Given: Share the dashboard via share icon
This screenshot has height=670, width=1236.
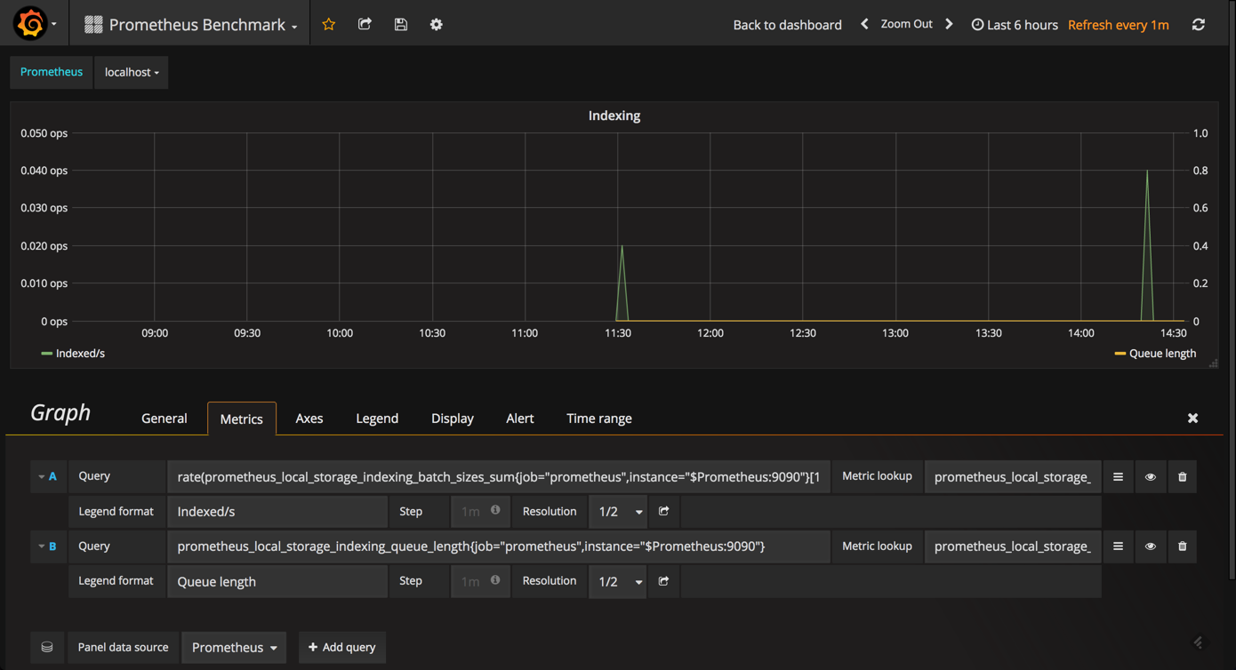Looking at the screenshot, I should (365, 24).
